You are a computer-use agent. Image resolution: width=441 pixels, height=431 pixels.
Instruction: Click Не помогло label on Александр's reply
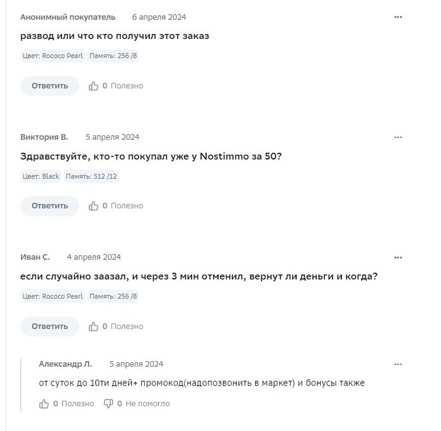click(x=147, y=404)
